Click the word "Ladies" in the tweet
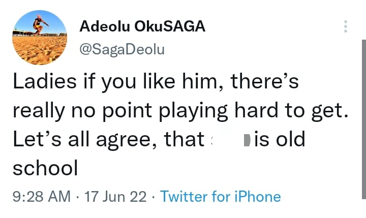This screenshot has width=366, height=218. pyautogui.click(x=43, y=82)
